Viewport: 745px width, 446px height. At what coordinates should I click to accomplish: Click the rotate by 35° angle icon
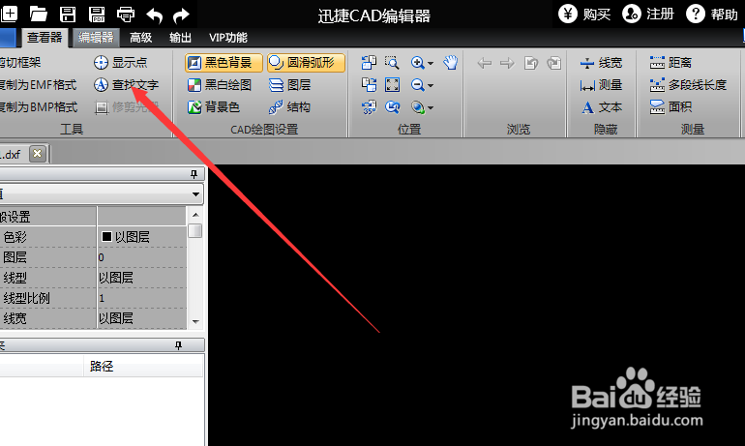point(369,107)
